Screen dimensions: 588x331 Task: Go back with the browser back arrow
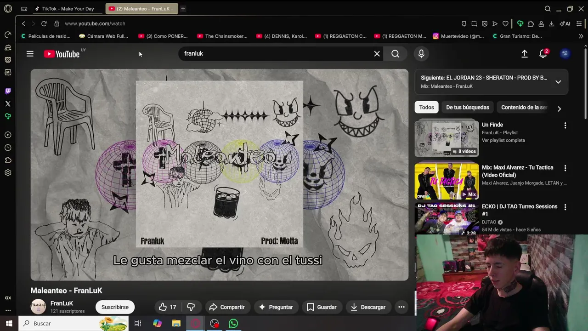click(23, 23)
